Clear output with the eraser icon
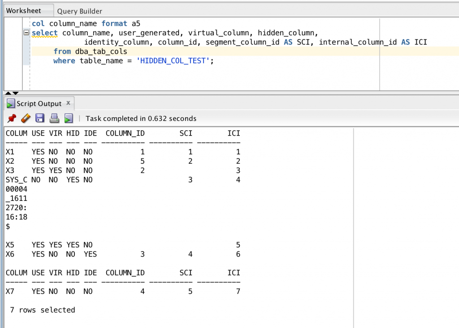 click(x=26, y=119)
